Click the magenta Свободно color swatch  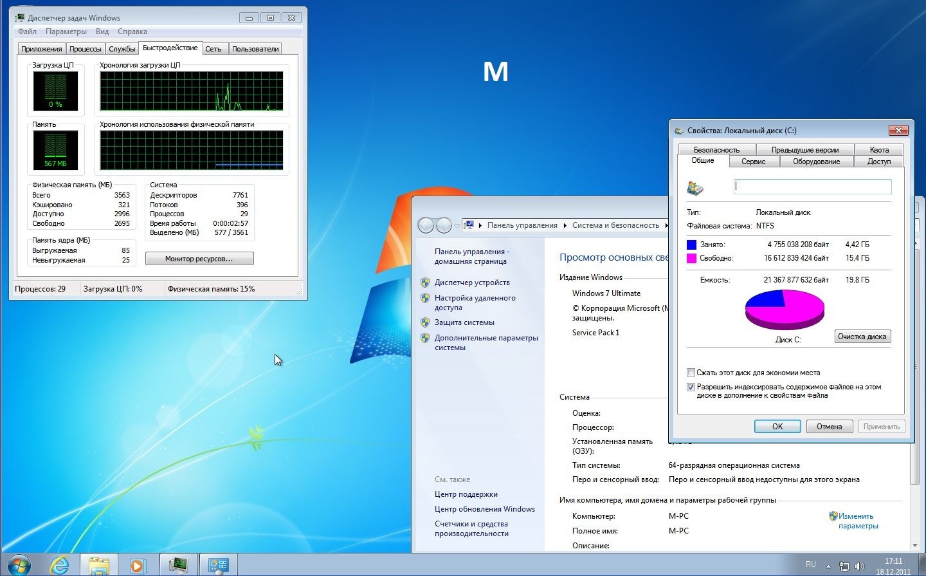coord(692,258)
